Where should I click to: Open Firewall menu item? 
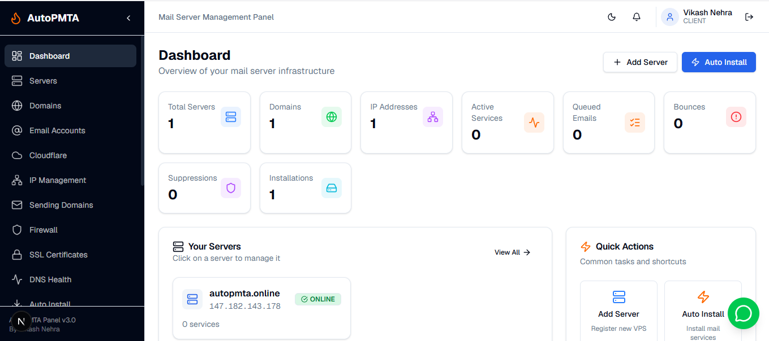[x=70, y=230]
